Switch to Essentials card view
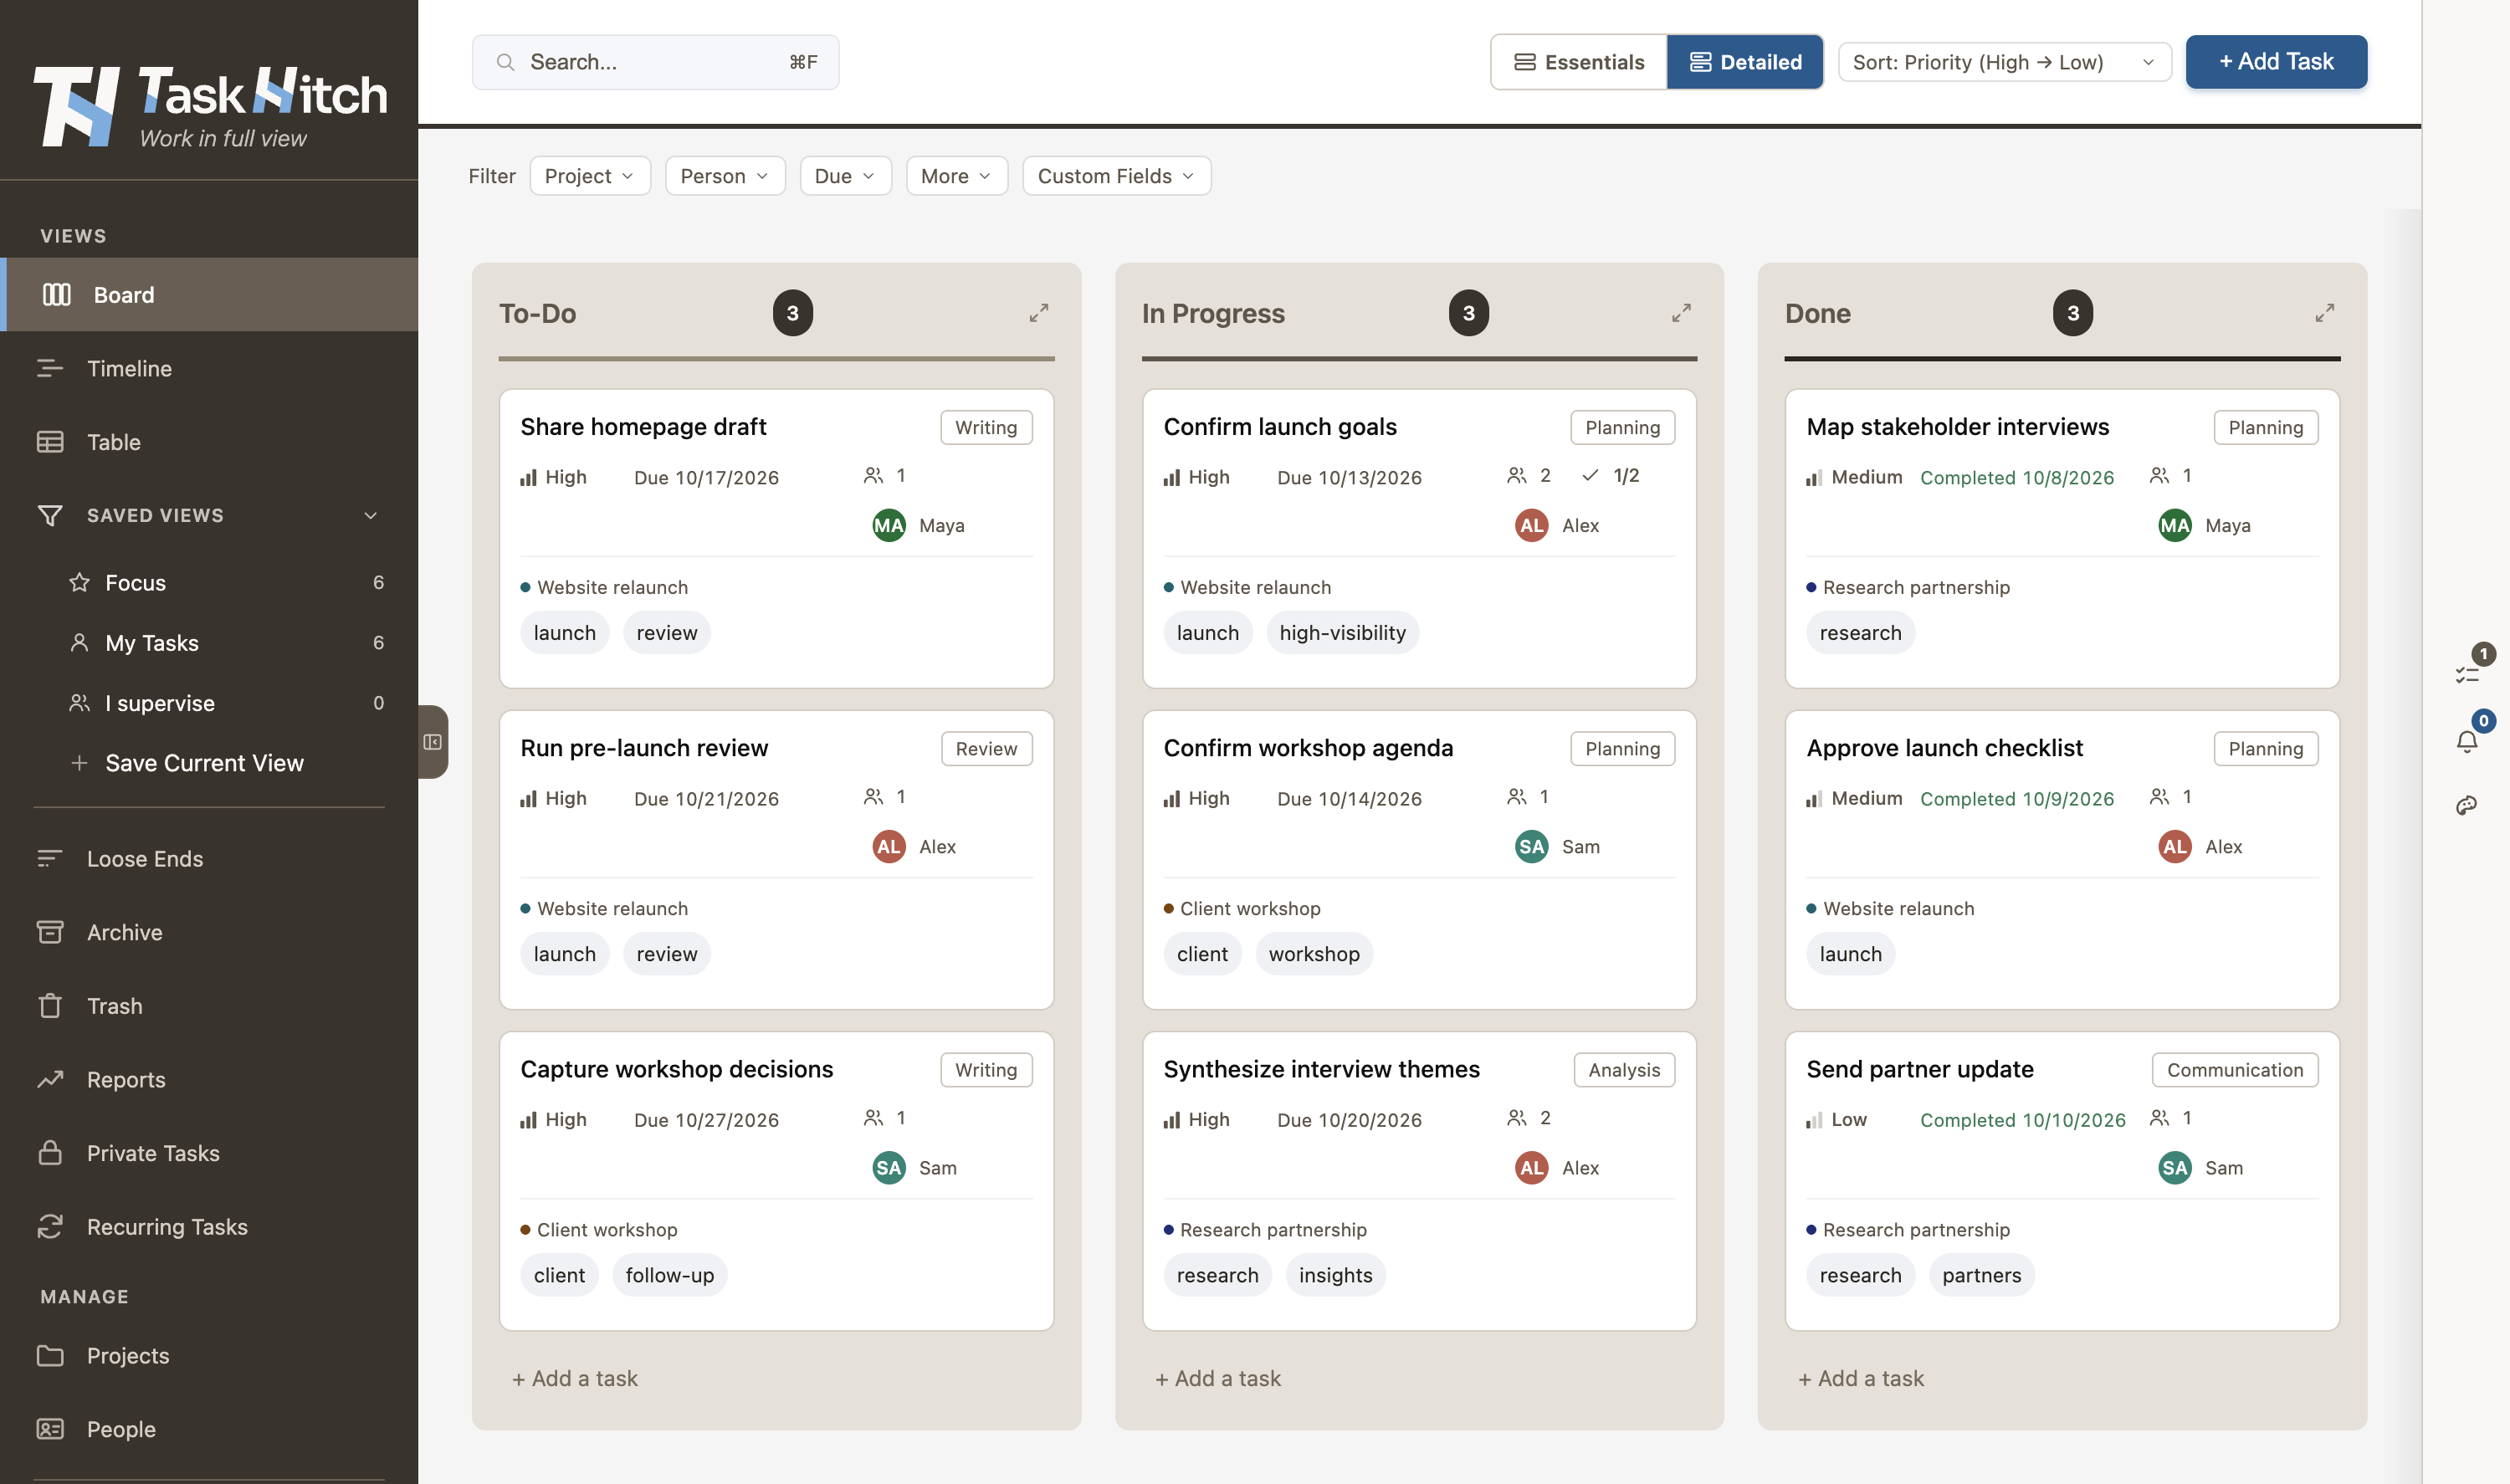The image size is (2510, 1484). pyautogui.click(x=1579, y=62)
